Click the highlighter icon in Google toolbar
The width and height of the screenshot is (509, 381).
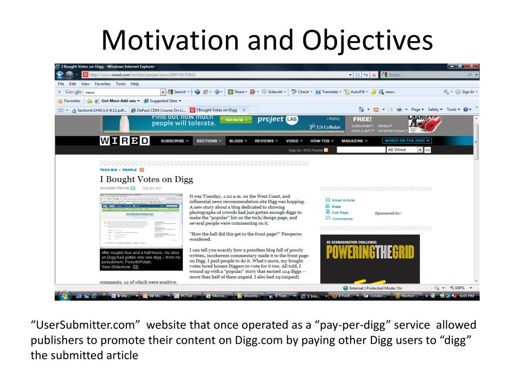[374, 92]
